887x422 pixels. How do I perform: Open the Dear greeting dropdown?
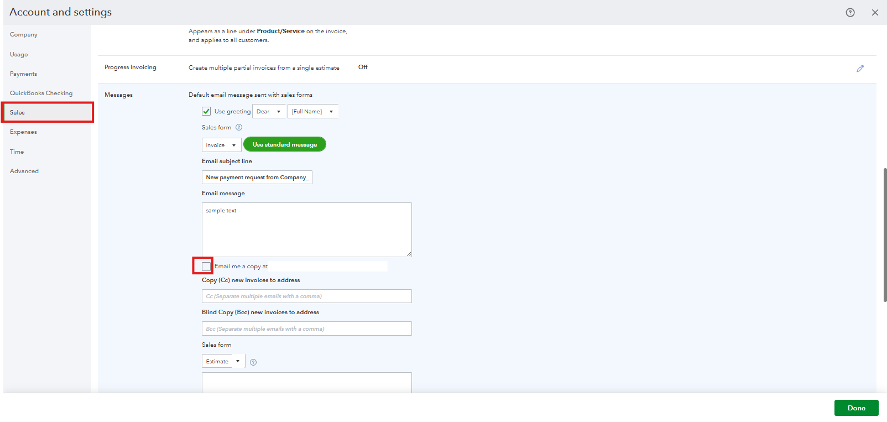[269, 111]
